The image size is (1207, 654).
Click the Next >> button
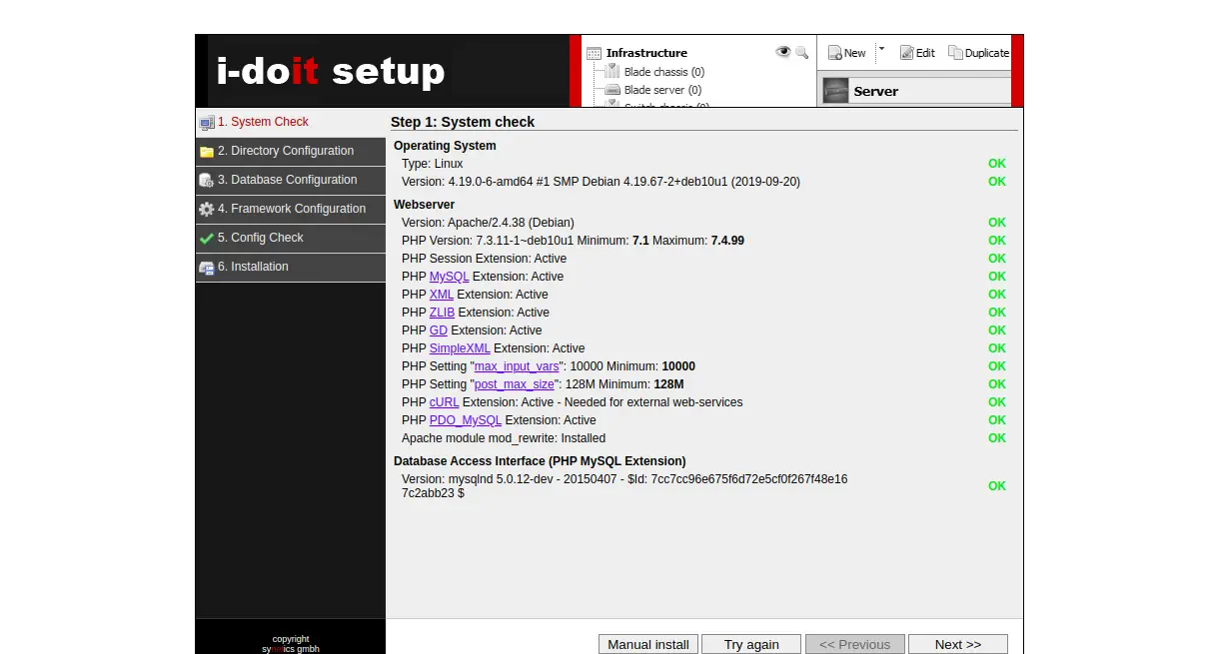(x=958, y=644)
